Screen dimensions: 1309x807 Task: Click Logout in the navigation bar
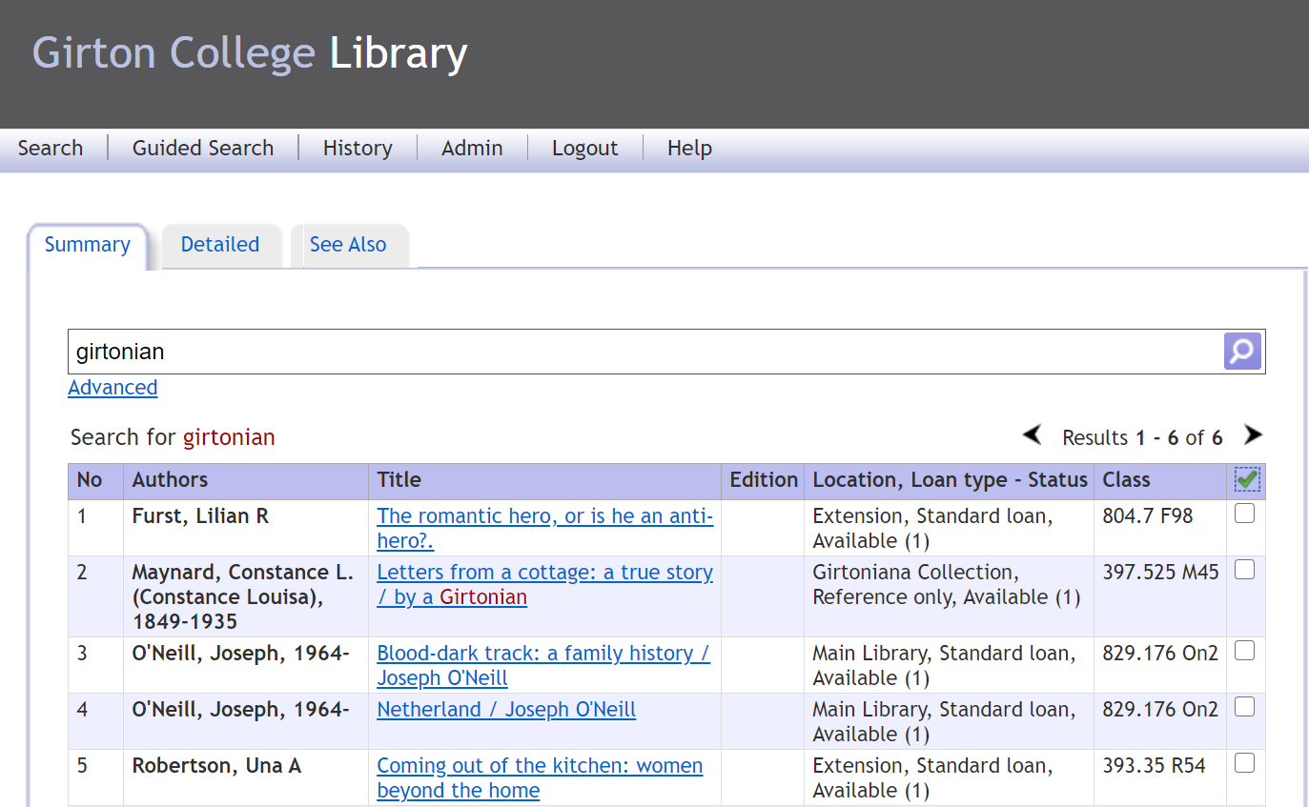tap(585, 149)
